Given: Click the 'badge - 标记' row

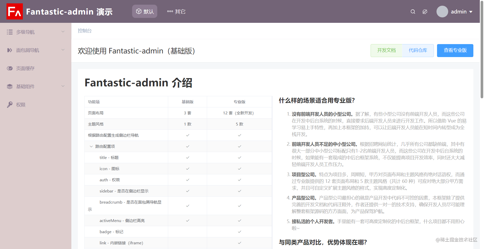Looking at the screenshot, I should [178, 232].
